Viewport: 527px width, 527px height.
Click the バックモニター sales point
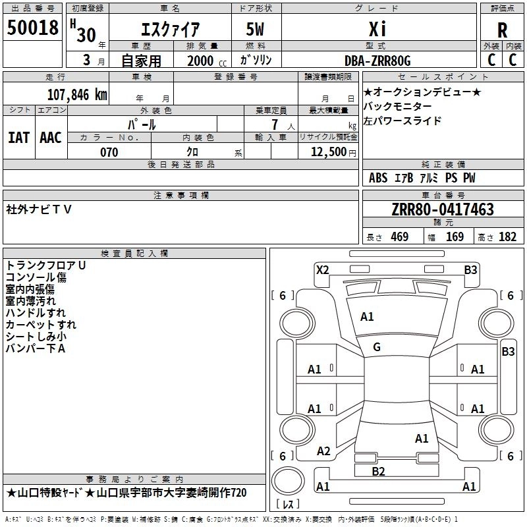pos(398,107)
